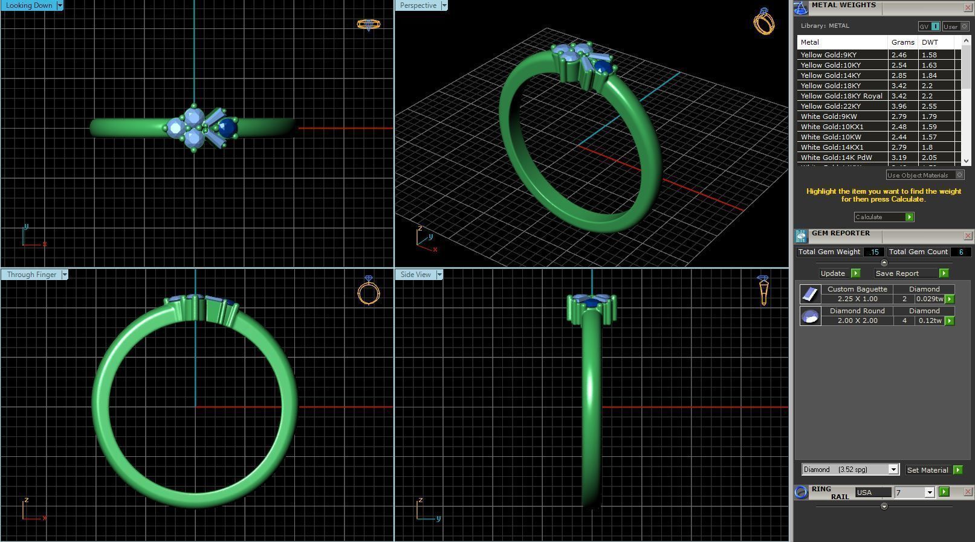Click the Set Material button

coord(933,470)
